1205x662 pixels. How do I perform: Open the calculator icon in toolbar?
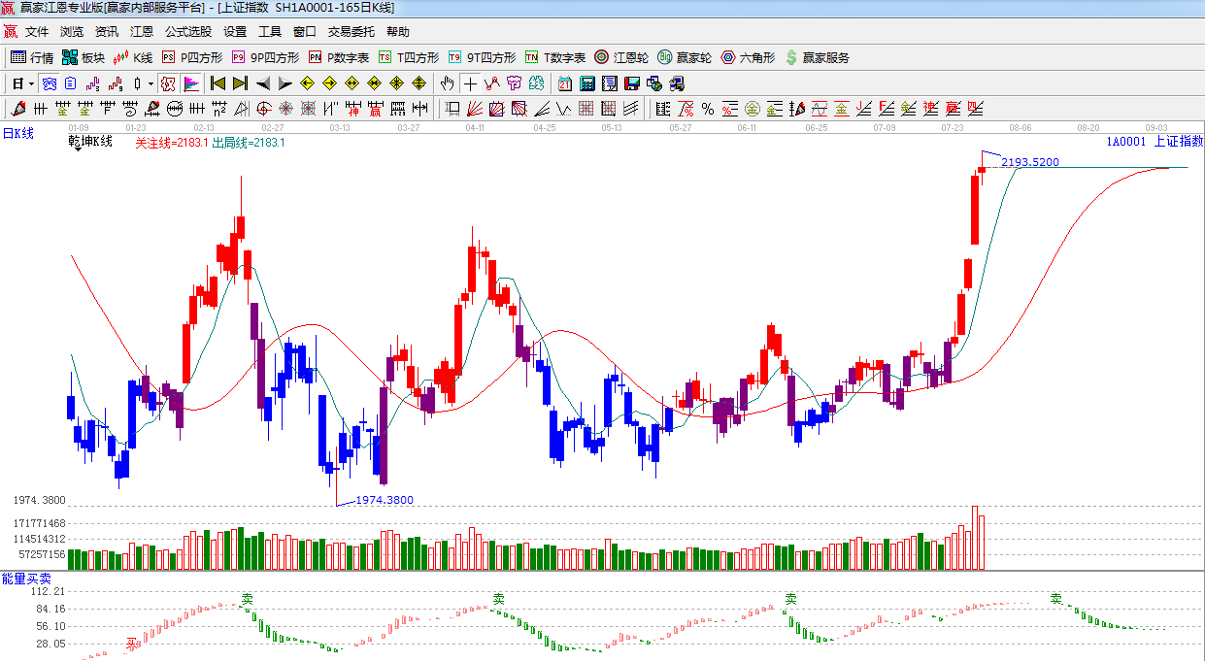tap(587, 83)
